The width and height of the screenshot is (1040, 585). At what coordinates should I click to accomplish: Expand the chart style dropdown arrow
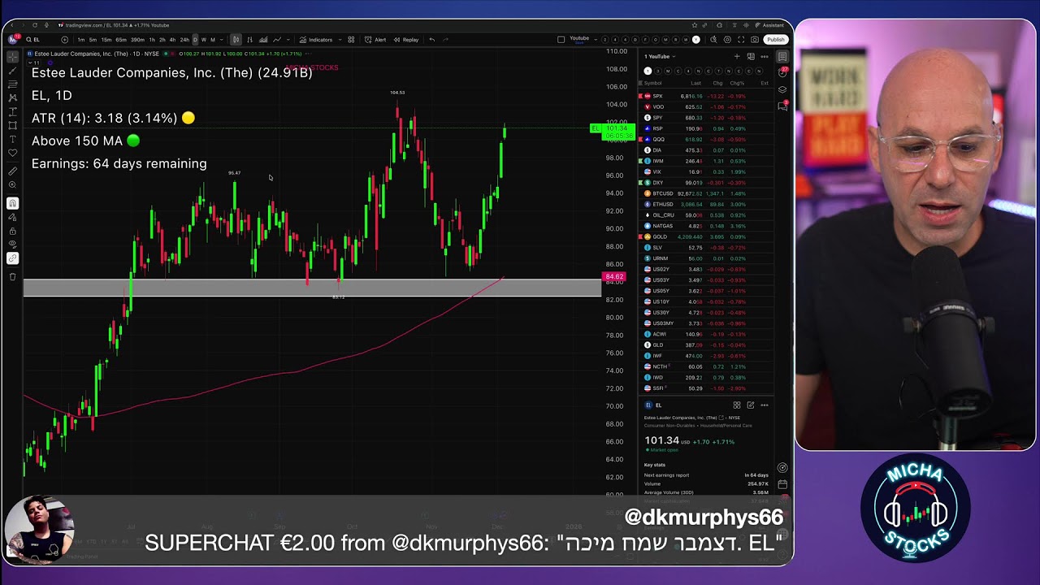pyautogui.click(x=288, y=40)
